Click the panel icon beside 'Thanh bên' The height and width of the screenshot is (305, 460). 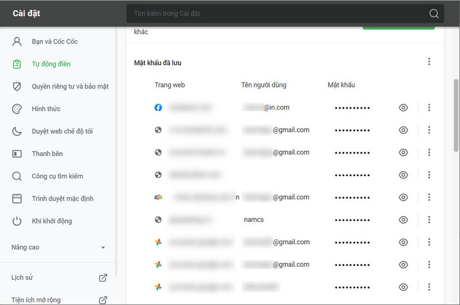click(x=17, y=154)
